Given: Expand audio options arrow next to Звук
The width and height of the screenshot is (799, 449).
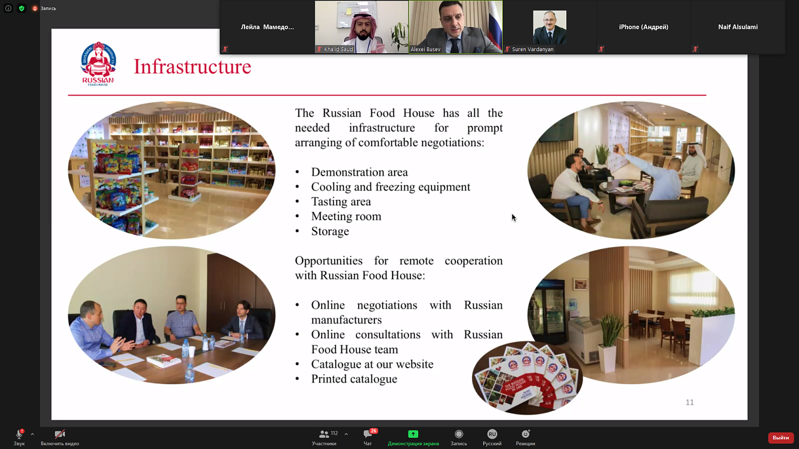Looking at the screenshot, I should [32, 434].
